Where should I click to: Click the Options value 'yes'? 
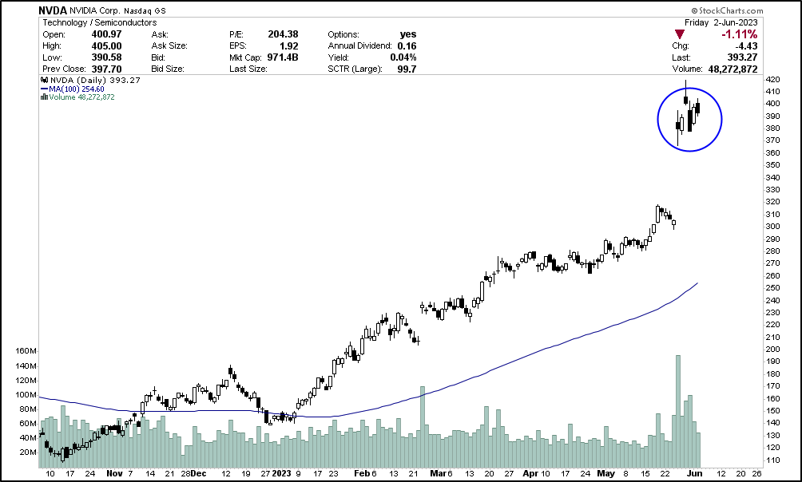408,34
